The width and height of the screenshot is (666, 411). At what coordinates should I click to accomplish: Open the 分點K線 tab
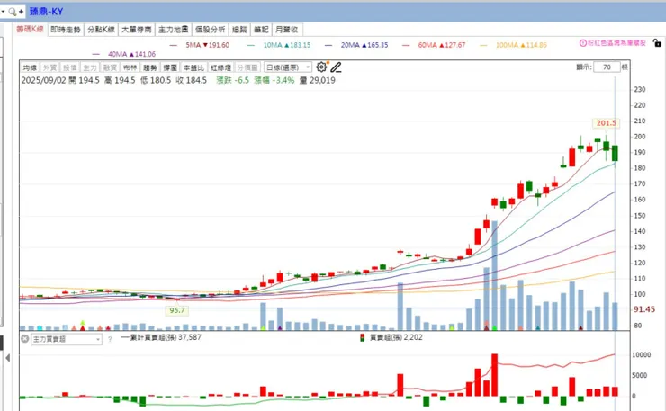click(x=101, y=30)
